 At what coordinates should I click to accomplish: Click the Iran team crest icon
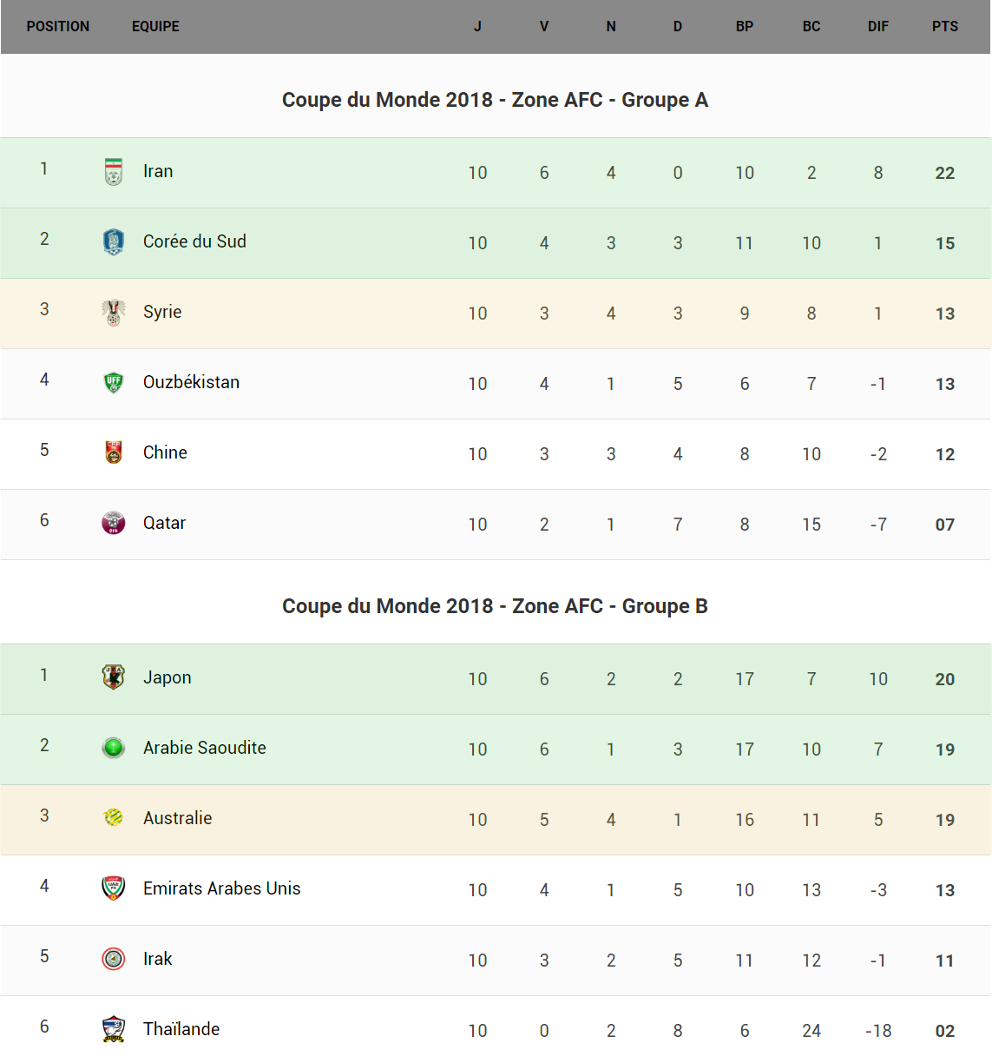coord(114,172)
